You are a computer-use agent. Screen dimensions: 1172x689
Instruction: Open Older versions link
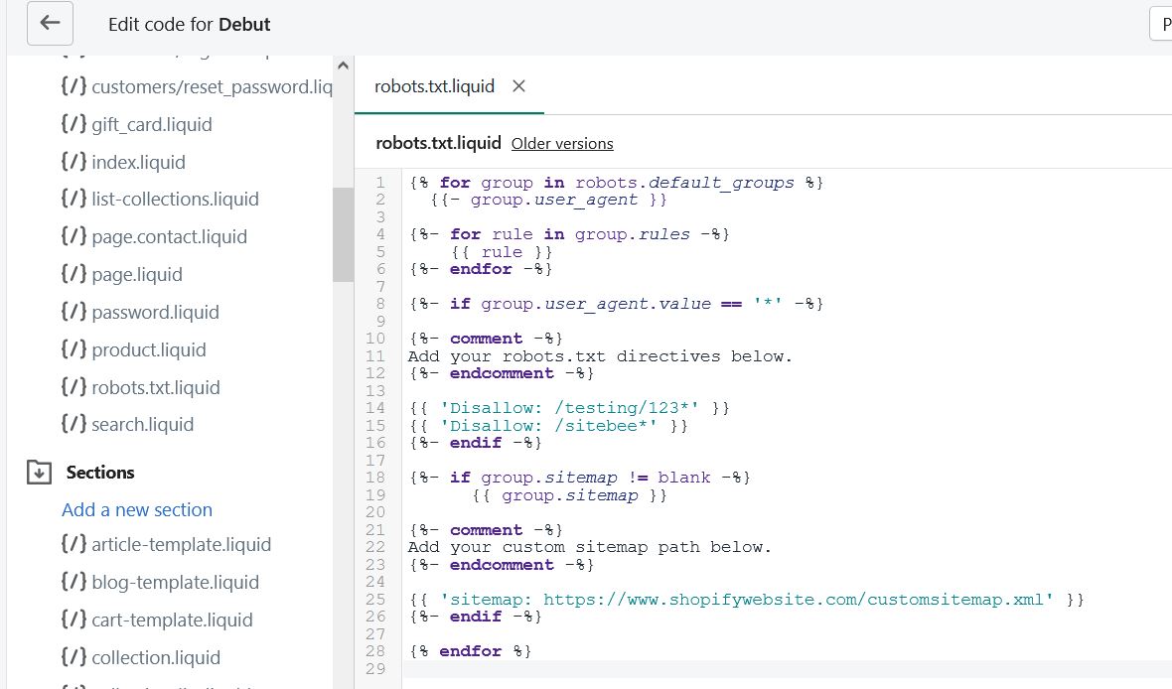[562, 144]
